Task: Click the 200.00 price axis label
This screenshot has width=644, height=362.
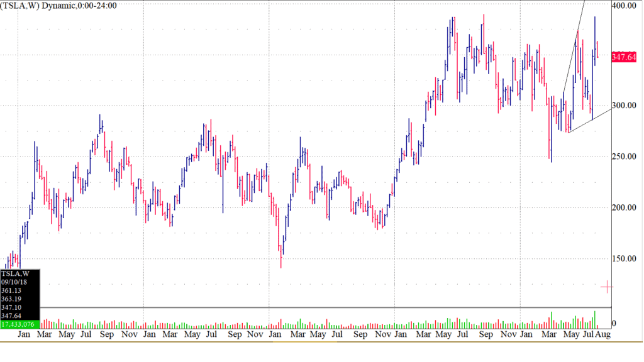Action: tap(624, 207)
